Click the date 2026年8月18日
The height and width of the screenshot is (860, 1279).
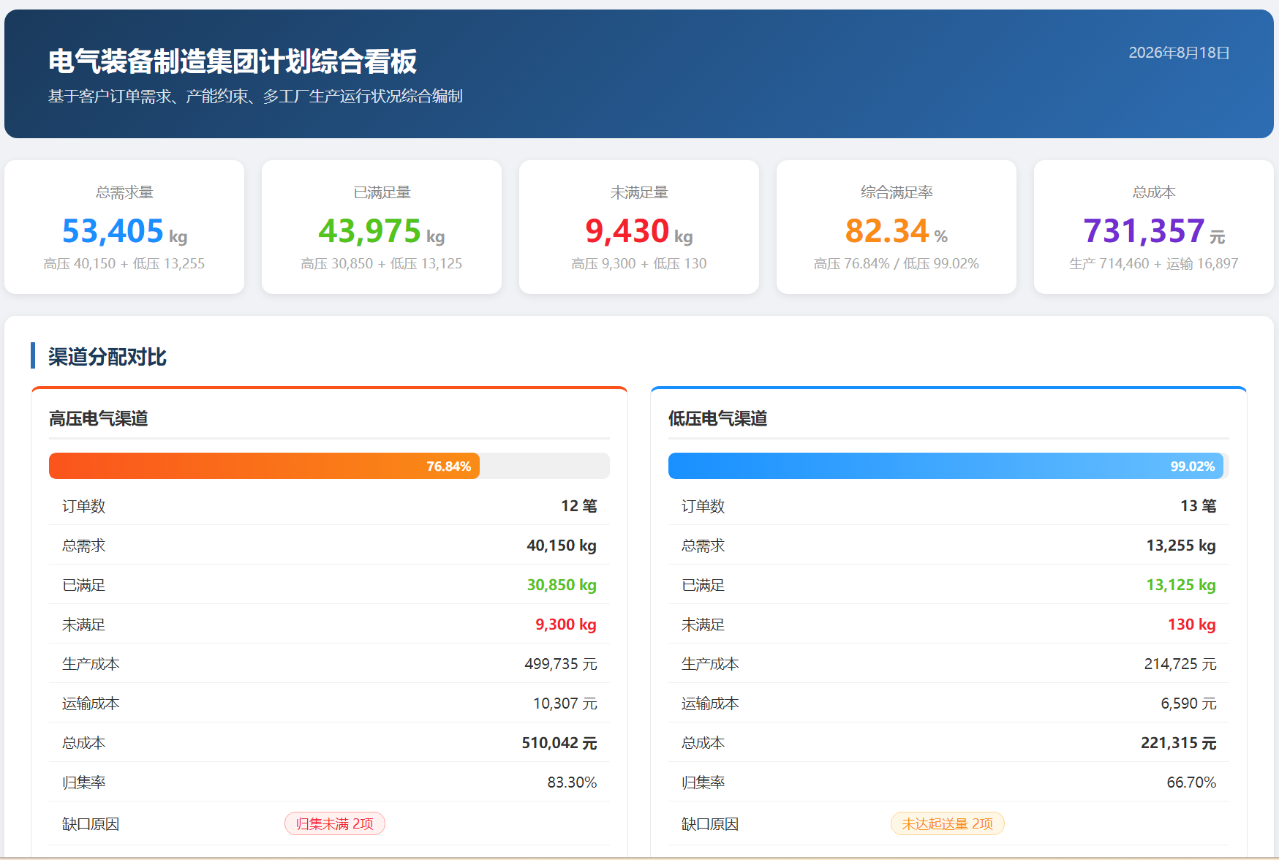tap(1179, 53)
